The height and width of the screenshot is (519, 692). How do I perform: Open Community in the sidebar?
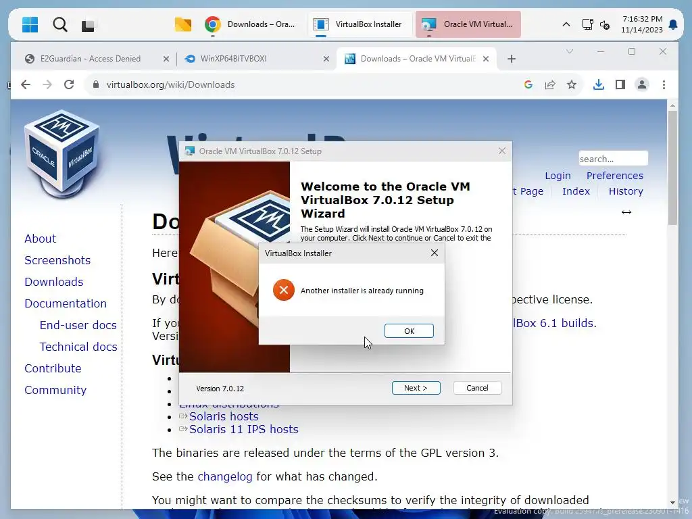(55, 390)
